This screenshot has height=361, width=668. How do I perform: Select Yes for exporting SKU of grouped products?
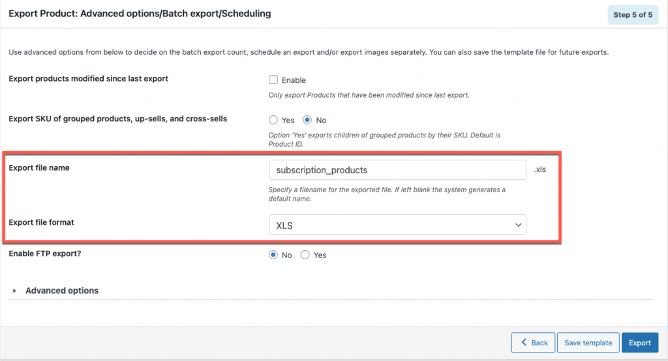click(273, 120)
